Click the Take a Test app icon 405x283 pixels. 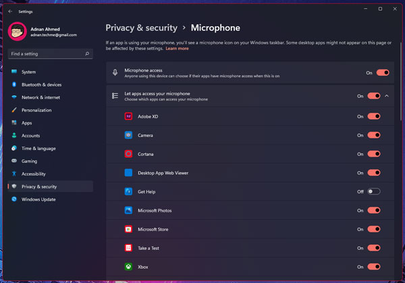128,248
